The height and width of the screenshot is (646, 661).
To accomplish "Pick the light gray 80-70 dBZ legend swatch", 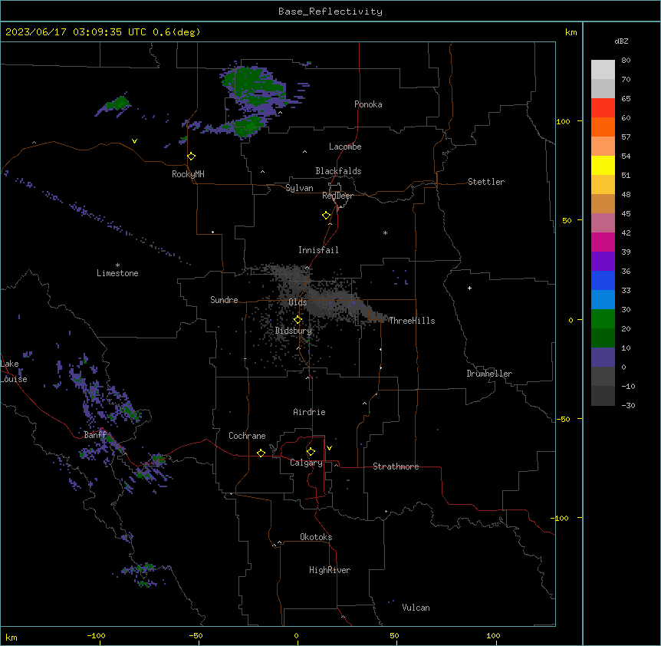I will click(x=603, y=69).
